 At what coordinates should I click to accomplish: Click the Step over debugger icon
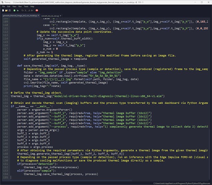pyautogui.click(x=22, y=10)
